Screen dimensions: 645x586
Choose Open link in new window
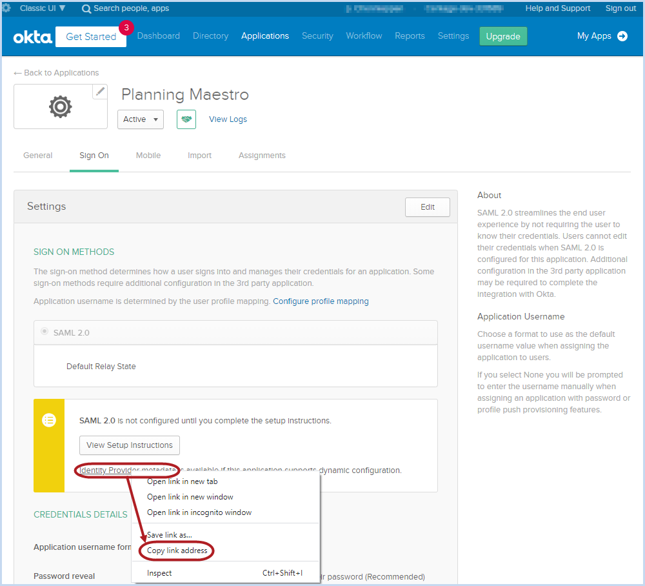pyautogui.click(x=225, y=497)
